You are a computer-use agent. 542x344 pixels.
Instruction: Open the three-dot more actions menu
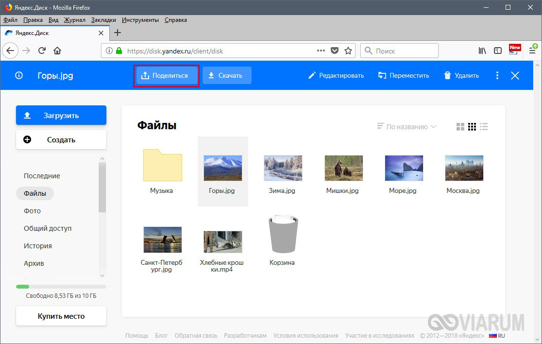click(x=497, y=75)
